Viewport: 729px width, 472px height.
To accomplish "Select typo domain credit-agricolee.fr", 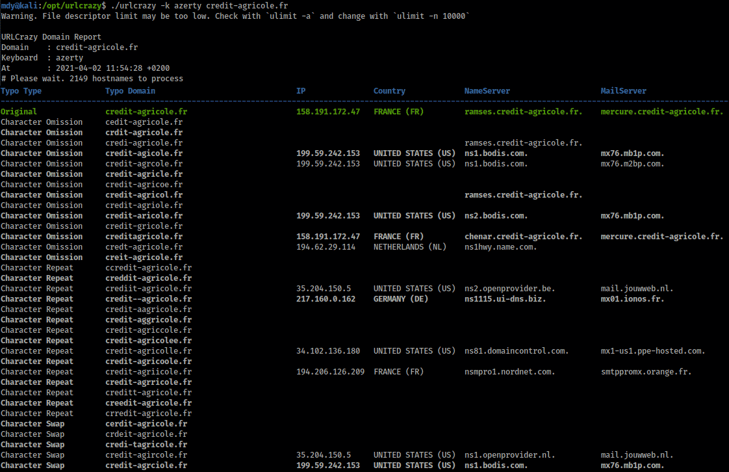I will [149, 341].
